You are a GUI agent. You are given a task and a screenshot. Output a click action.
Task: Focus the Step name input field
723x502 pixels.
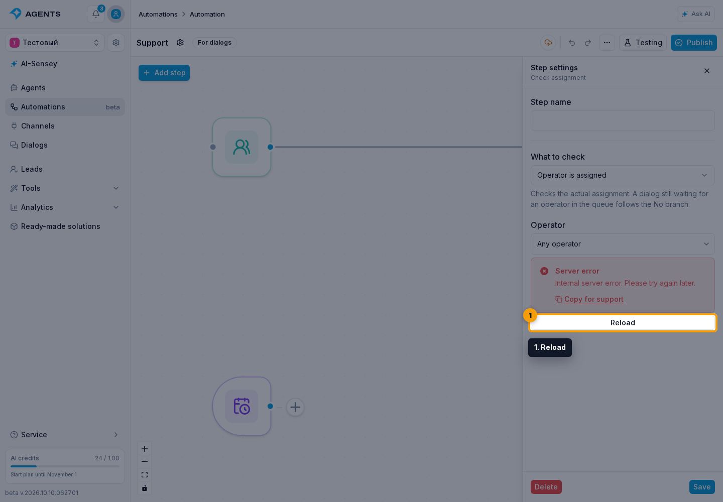point(623,120)
